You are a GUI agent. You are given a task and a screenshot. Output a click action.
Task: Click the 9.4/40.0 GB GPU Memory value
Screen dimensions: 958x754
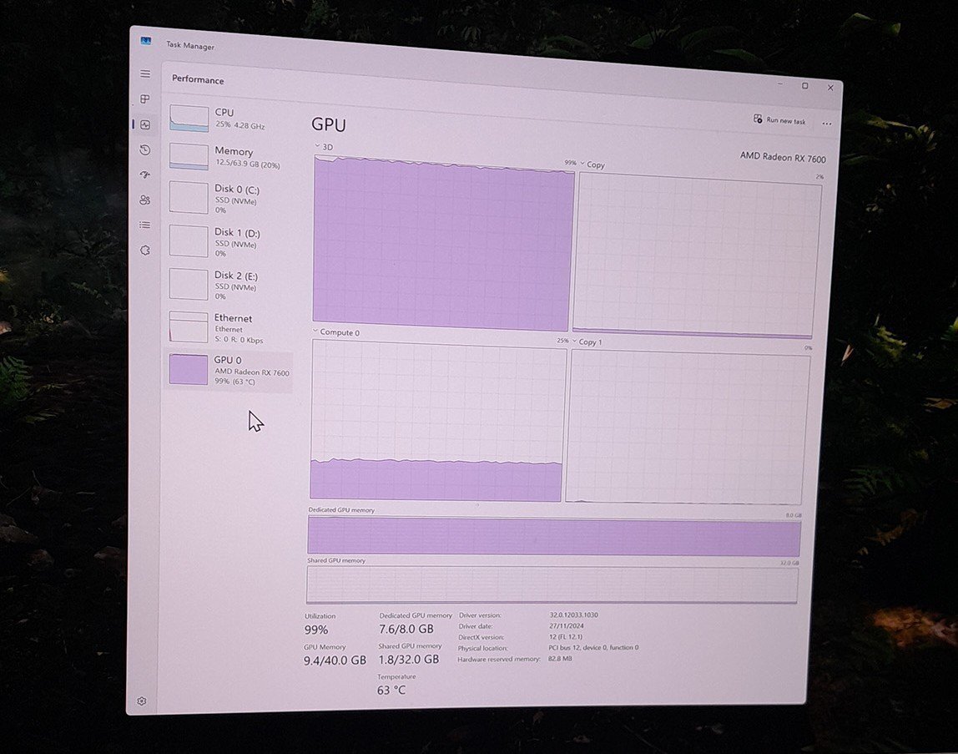click(x=335, y=660)
